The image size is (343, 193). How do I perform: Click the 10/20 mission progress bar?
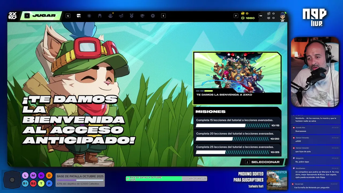[233, 139]
